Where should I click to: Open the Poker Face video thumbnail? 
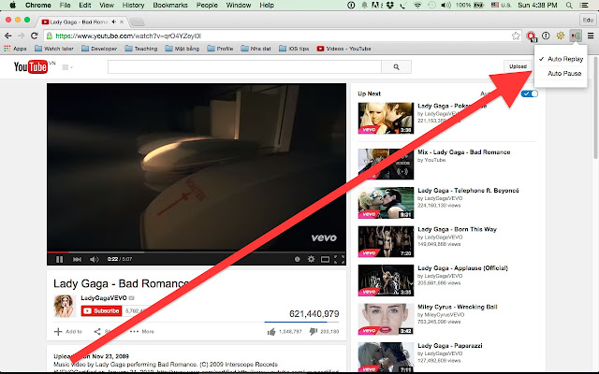click(386, 118)
